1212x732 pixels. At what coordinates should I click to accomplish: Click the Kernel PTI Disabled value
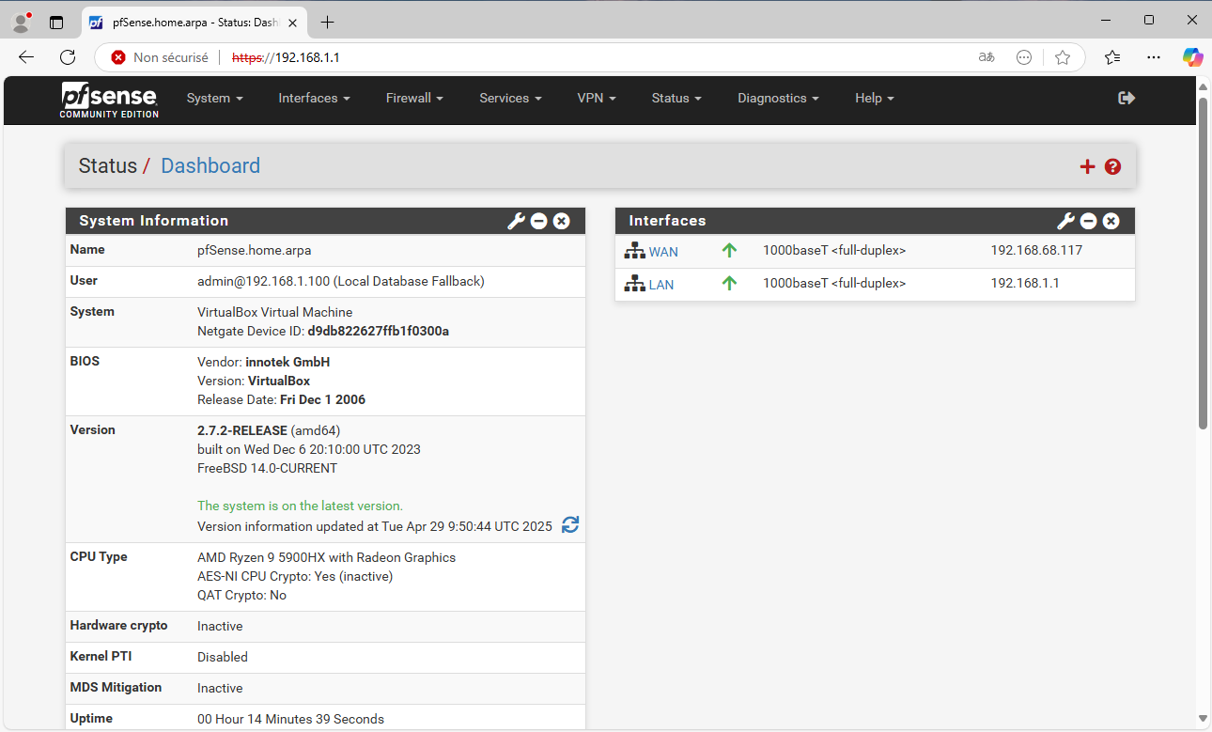point(223,657)
